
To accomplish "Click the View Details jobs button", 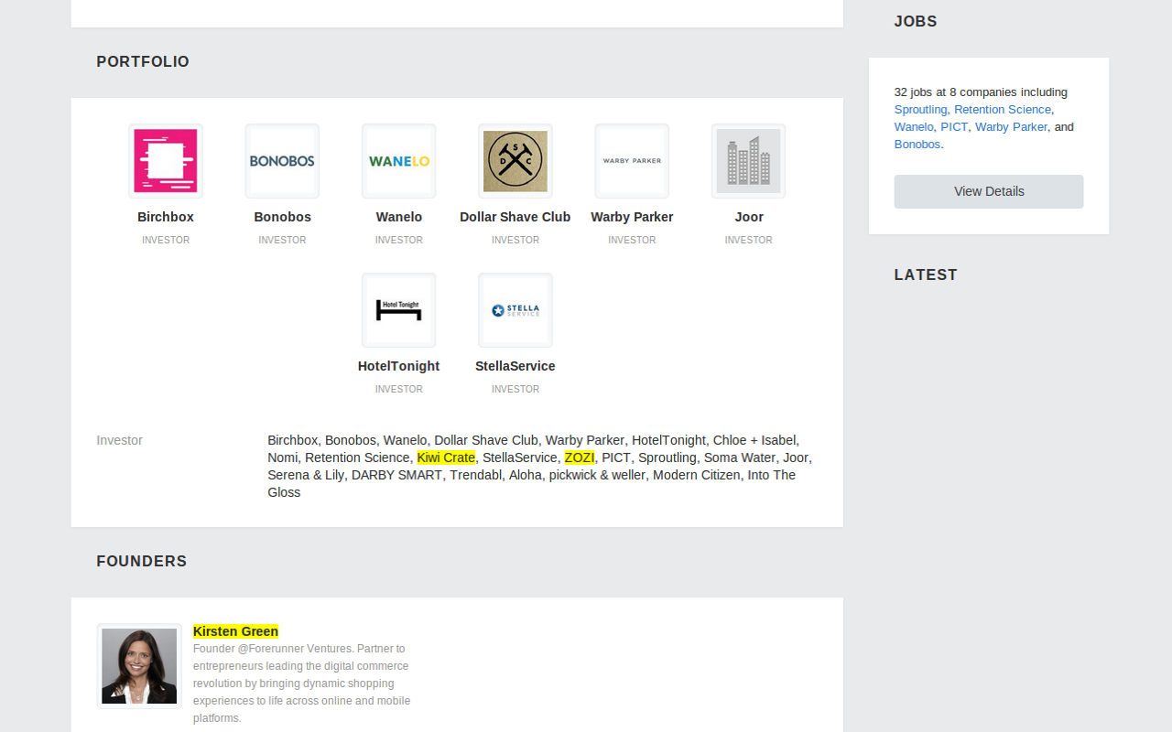I will (x=989, y=191).
